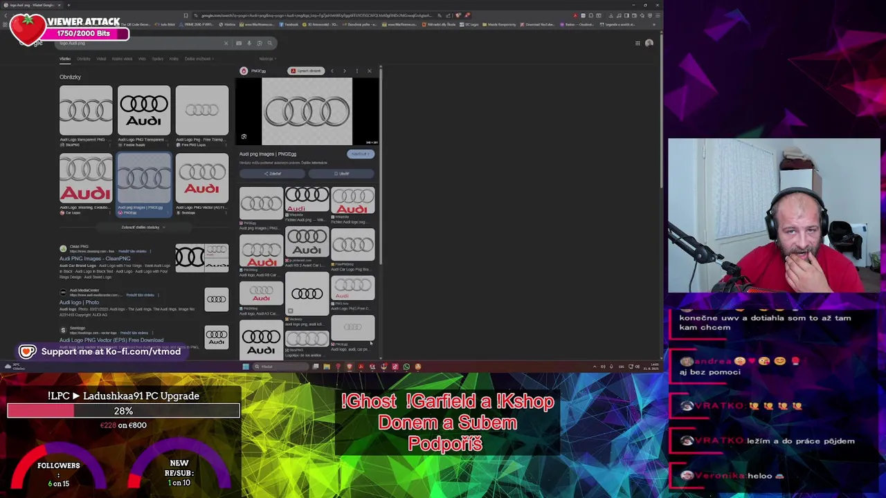The width and height of the screenshot is (886, 498).
Task: Open Audi logo Meaning thumbnail with red text
Action: (86, 178)
